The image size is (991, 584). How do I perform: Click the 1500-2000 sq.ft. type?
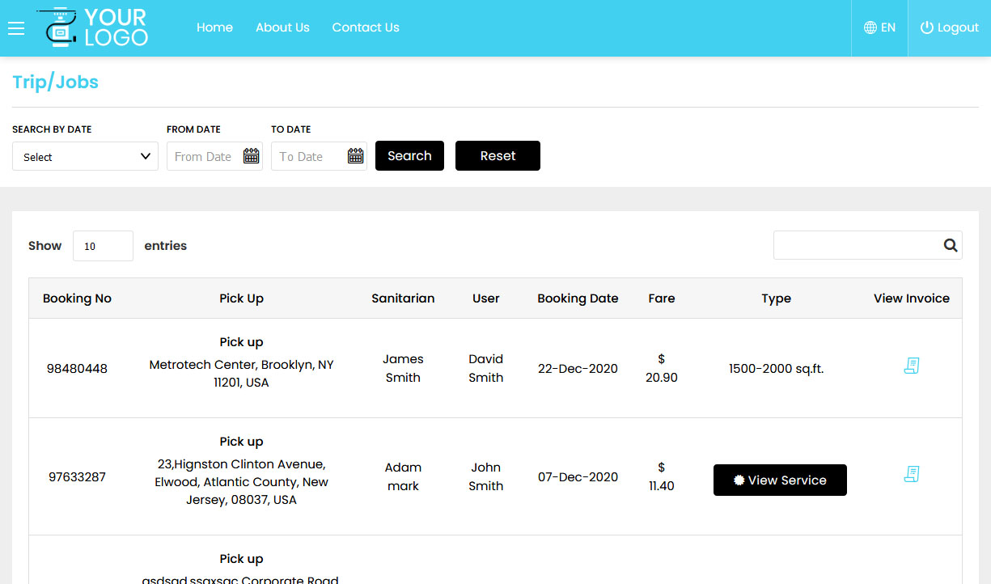776,369
